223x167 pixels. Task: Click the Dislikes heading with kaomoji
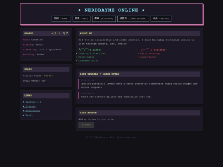154,49
